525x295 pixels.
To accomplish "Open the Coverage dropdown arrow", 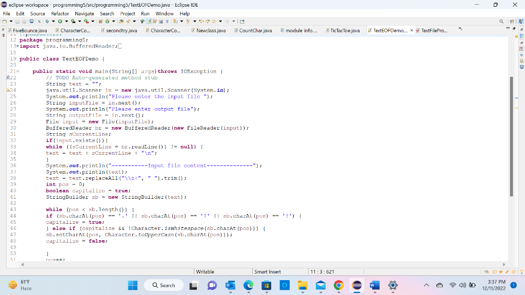I will (79, 22).
